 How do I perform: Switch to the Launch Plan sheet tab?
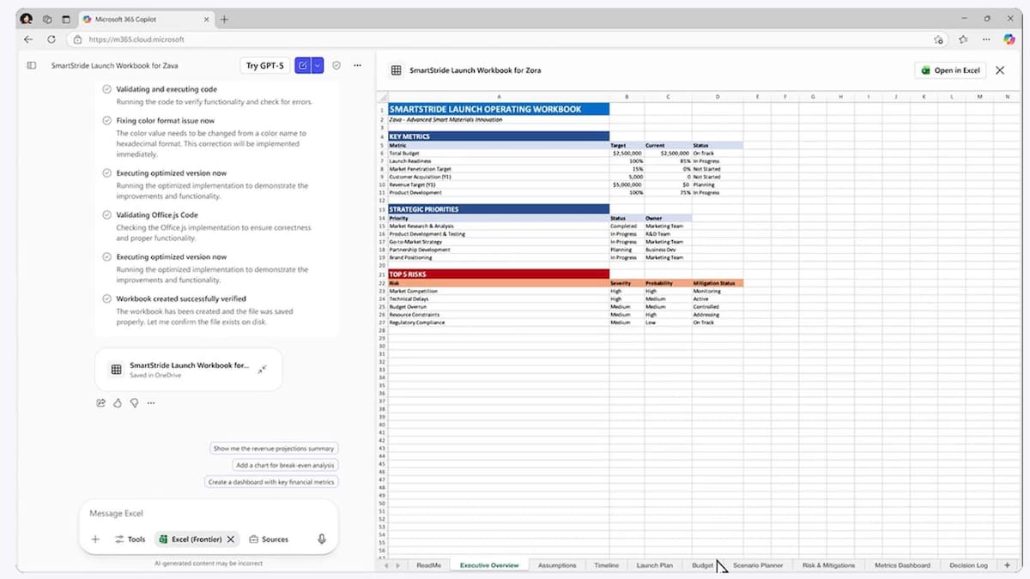pos(654,565)
